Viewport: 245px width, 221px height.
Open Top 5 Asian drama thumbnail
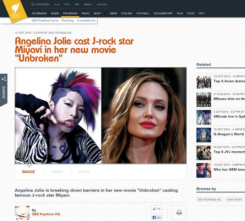(203, 82)
